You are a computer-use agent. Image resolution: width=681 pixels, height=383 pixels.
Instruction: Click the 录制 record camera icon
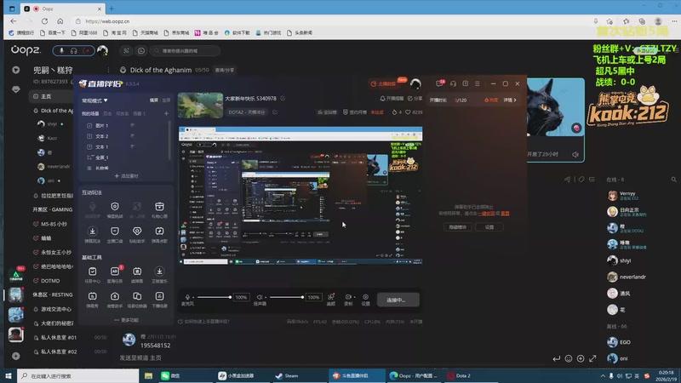[348, 297]
